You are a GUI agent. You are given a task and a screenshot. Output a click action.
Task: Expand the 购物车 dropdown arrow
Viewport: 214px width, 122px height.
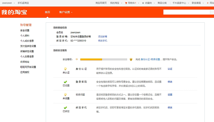coord(139,3)
